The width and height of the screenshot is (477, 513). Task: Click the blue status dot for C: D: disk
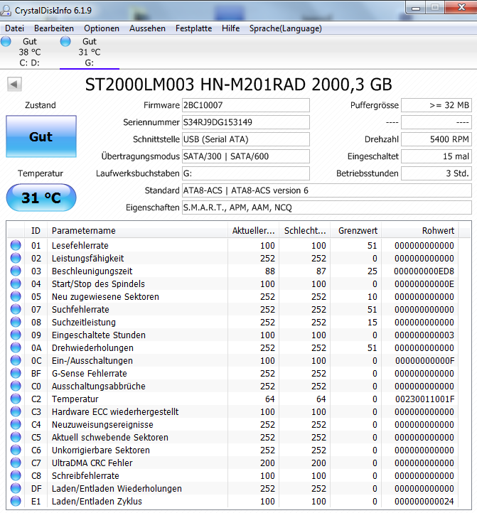6,41
